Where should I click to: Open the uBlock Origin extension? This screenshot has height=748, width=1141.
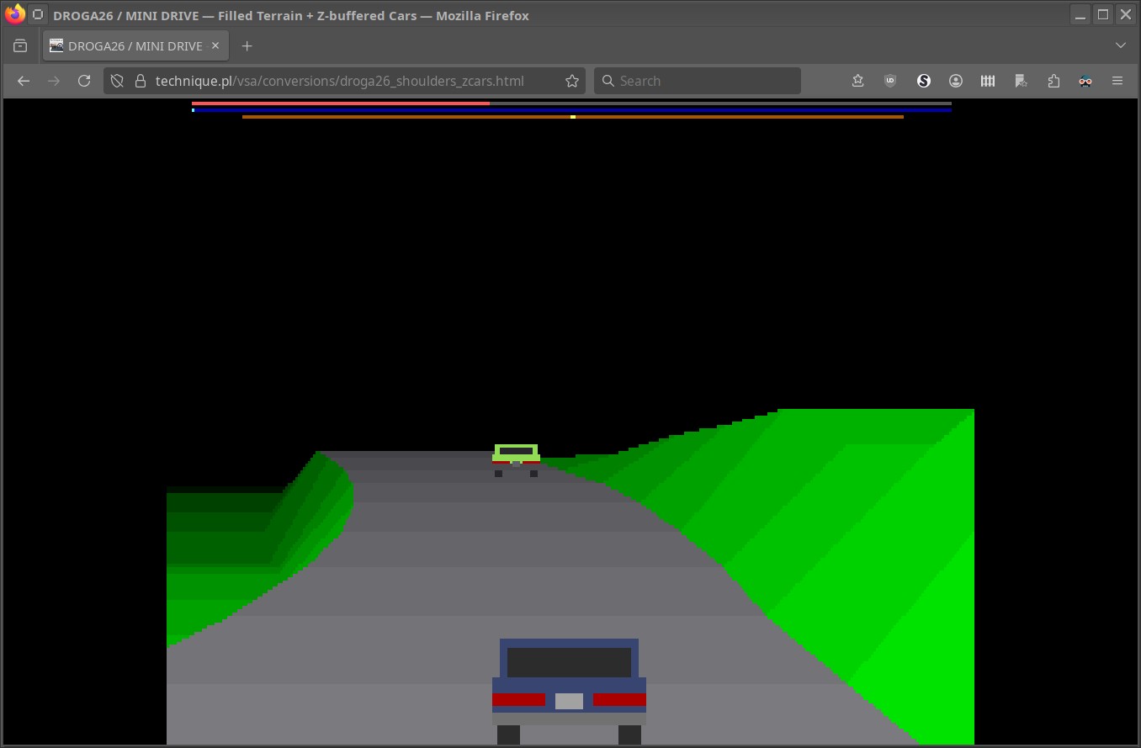(890, 81)
